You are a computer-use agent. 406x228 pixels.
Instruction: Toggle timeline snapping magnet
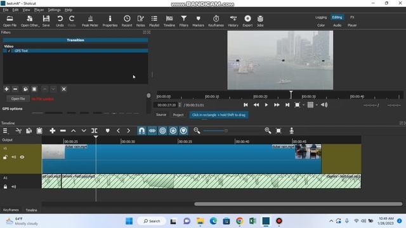141,131
